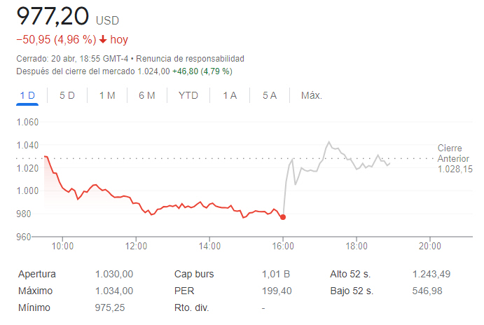Viewport: 484px width, 325px height.
Task: Click the Bajo 52 s. value
Action: (x=428, y=291)
